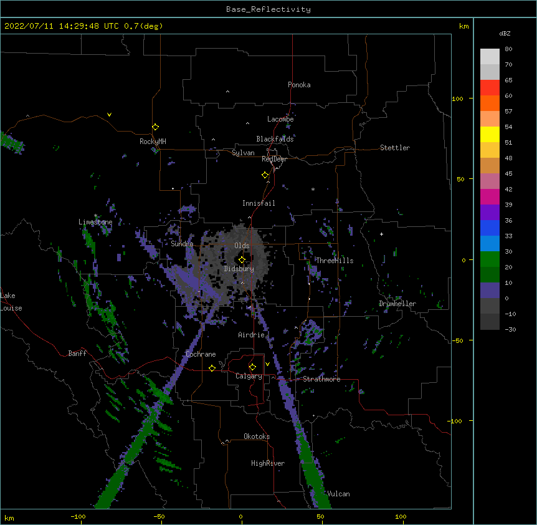
Task: Click the Lacombe city label
Action: (x=280, y=119)
